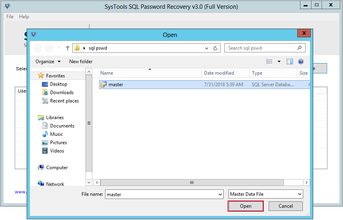Open the view options dropdown arrow
The image size is (343, 220).
click(279, 62)
